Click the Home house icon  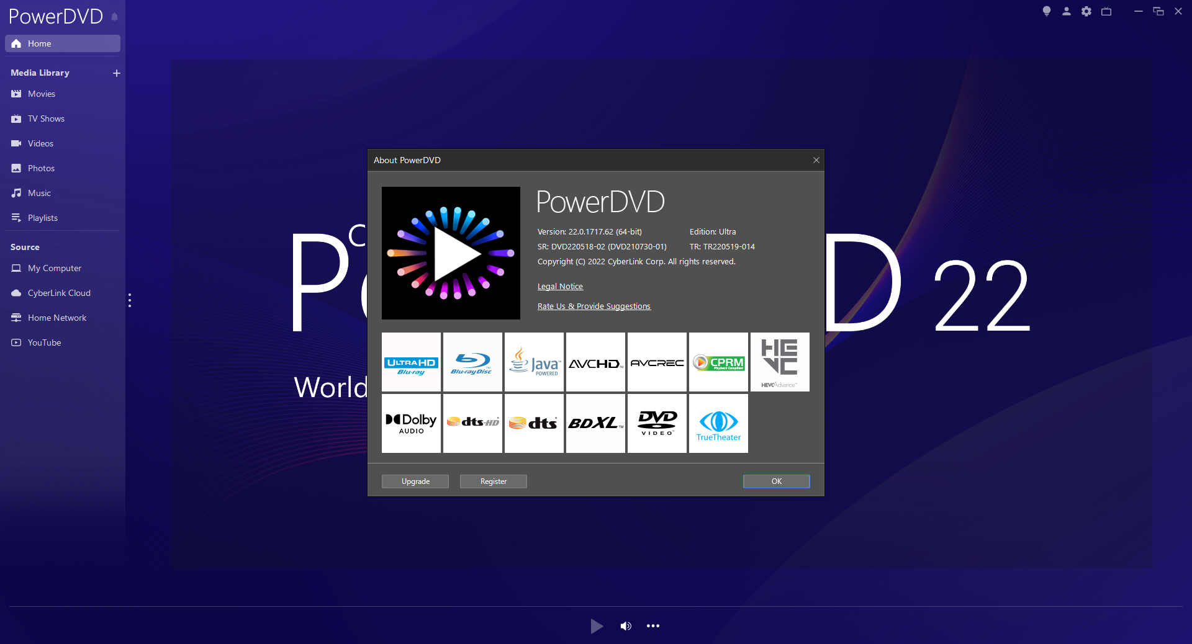[16, 43]
